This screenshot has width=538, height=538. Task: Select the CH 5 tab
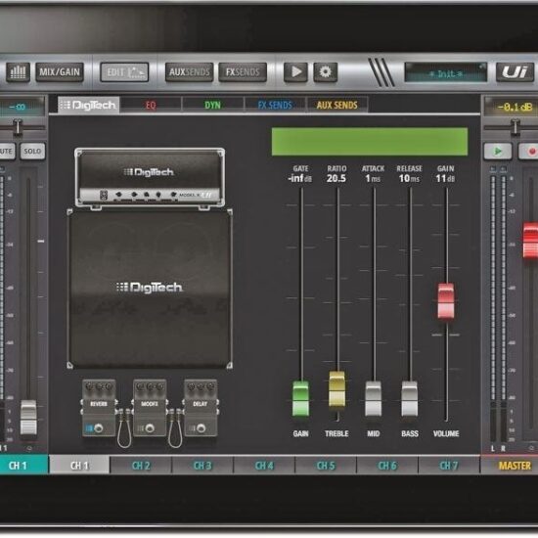pyautogui.click(x=326, y=466)
